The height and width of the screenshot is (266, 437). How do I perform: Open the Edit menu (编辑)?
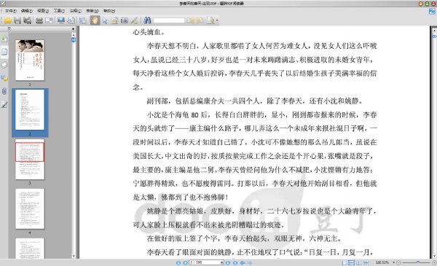pyautogui.click(x=26, y=11)
